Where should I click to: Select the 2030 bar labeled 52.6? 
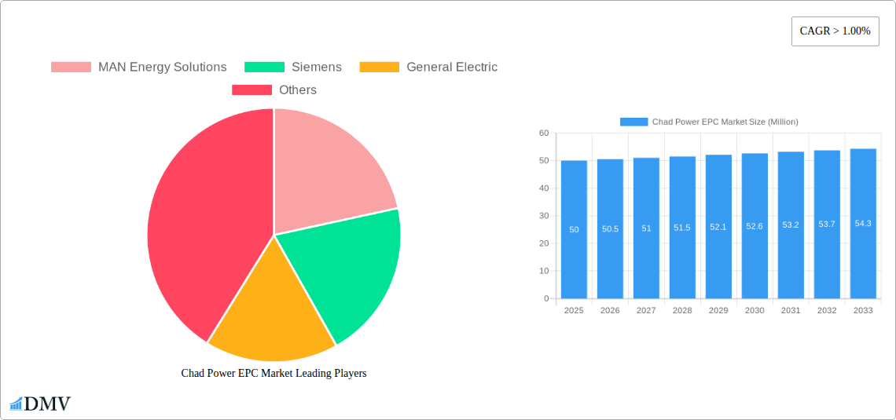(755, 226)
